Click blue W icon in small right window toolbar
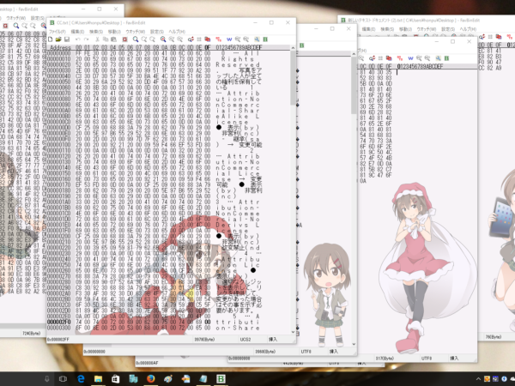 pos(410,58)
